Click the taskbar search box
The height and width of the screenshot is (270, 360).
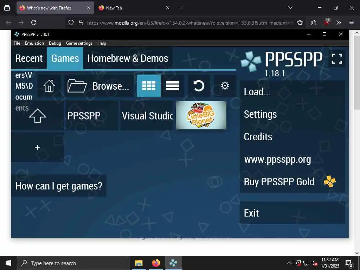73,263
